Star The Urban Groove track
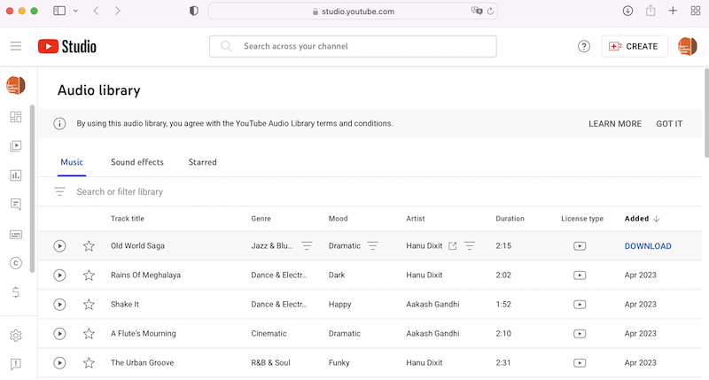Screen dimensions: 709x380 [89, 363]
